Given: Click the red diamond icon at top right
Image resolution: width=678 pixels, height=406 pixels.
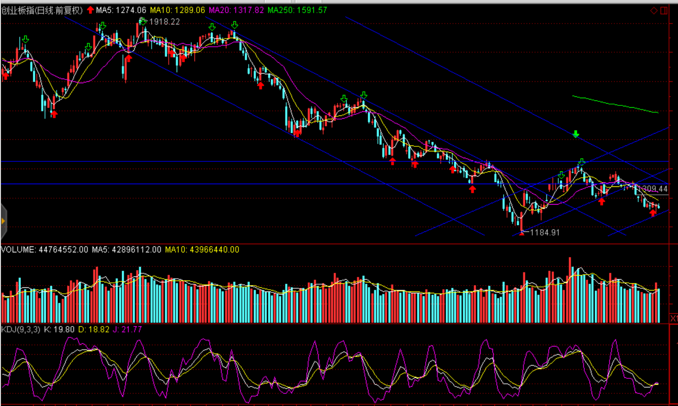Looking at the screenshot, I should [654, 10].
